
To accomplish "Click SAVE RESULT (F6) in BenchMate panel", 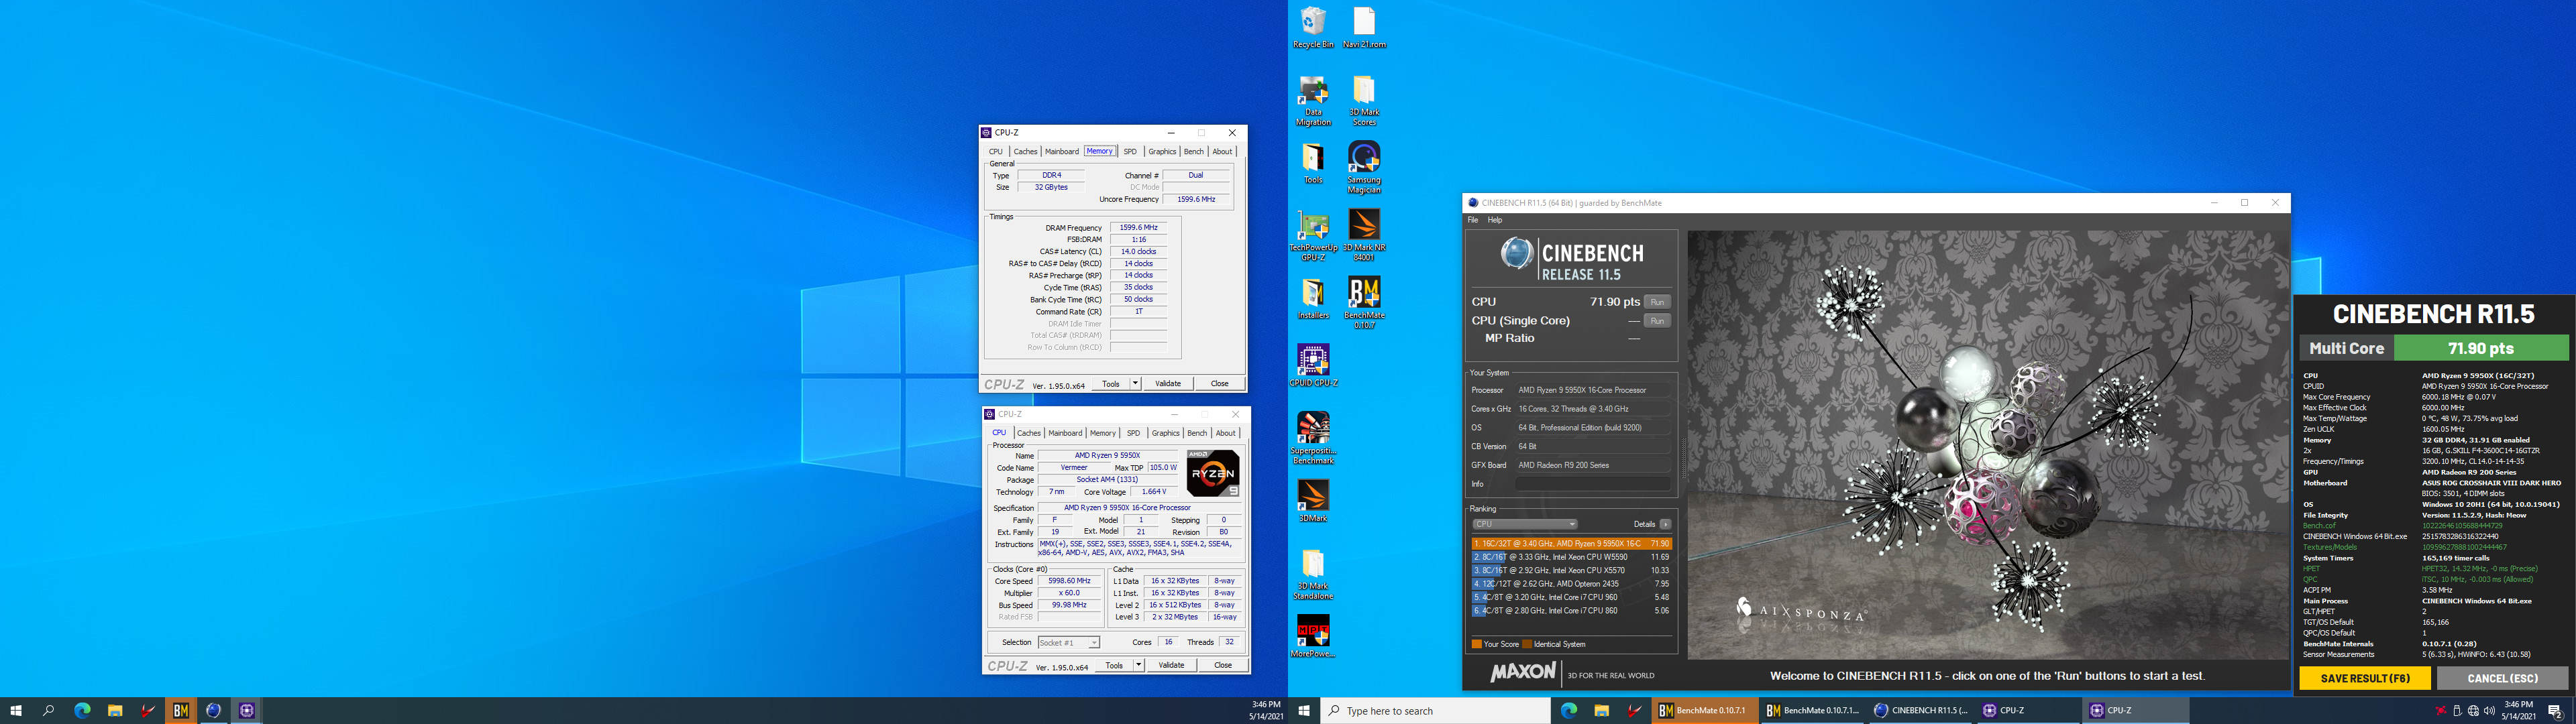I will point(2364,678).
